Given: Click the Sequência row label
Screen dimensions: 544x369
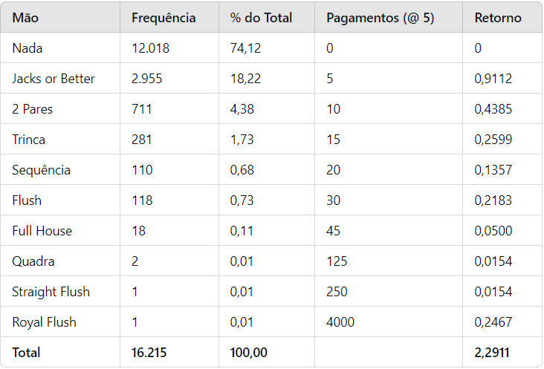Looking at the screenshot, I should coord(41,170).
